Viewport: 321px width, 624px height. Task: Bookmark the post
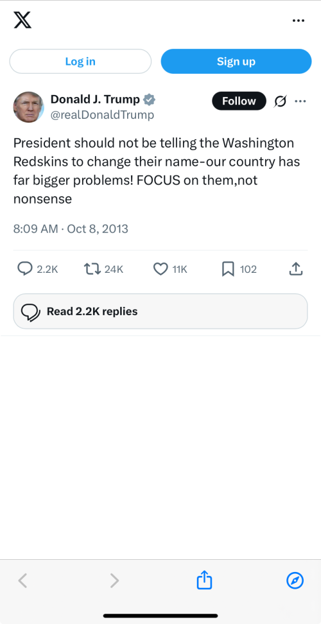pyautogui.click(x=227, y=270)
